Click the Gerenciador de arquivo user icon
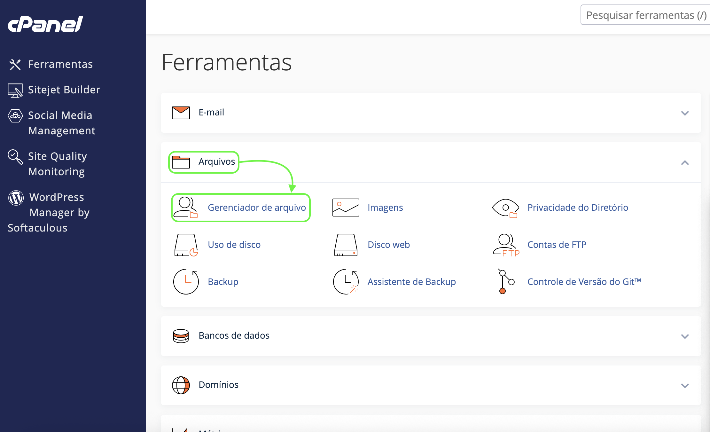This screenshot has width=710, height=432. point(186,208)
